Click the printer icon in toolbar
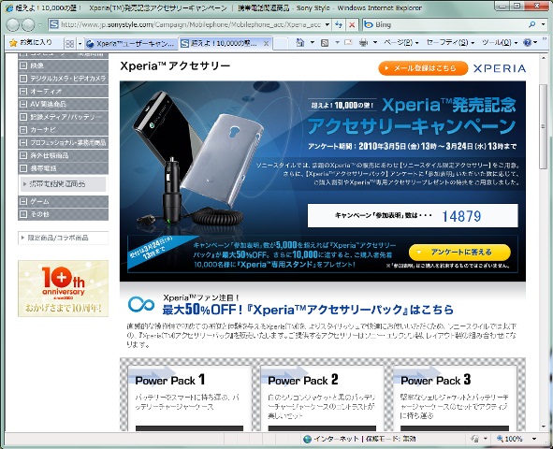Screen dimensions: 553x449 tap(363, 43)
